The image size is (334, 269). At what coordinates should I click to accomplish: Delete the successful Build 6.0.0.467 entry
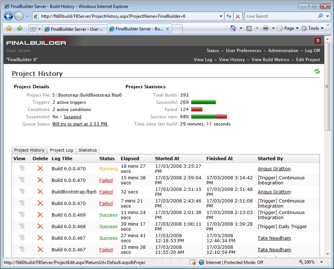click(x=40, y=238)
